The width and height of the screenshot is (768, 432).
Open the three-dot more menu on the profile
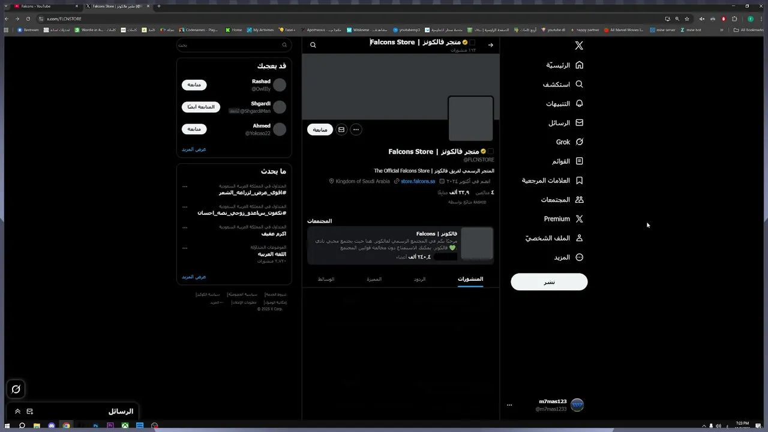click(356, 129)
